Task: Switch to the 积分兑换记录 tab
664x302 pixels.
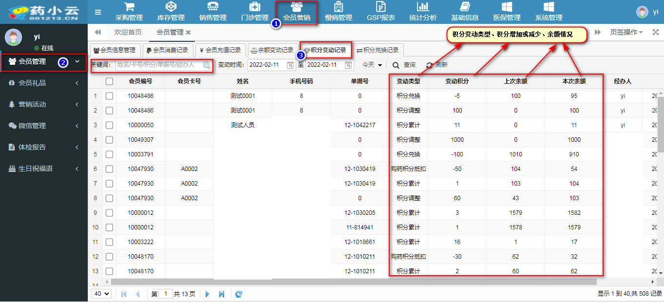Action: [378, 50]
